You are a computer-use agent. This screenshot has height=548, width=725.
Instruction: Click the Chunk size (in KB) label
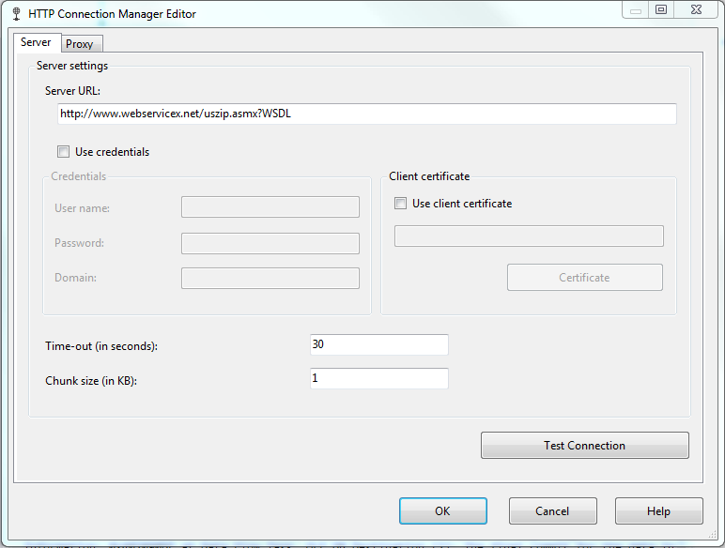(91, 381)
